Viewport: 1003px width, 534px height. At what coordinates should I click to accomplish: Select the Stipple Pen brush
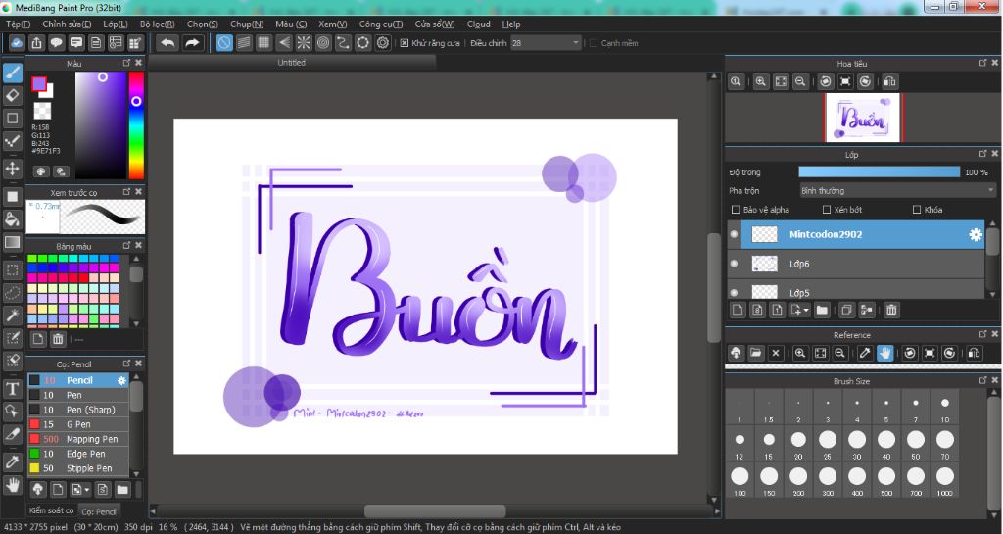78,468
